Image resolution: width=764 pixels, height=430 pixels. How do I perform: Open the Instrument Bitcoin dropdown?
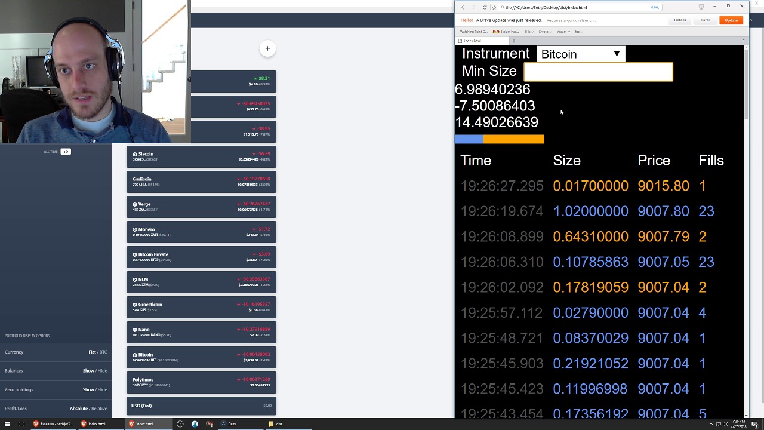pyautogui.click(x=581, y=54)
